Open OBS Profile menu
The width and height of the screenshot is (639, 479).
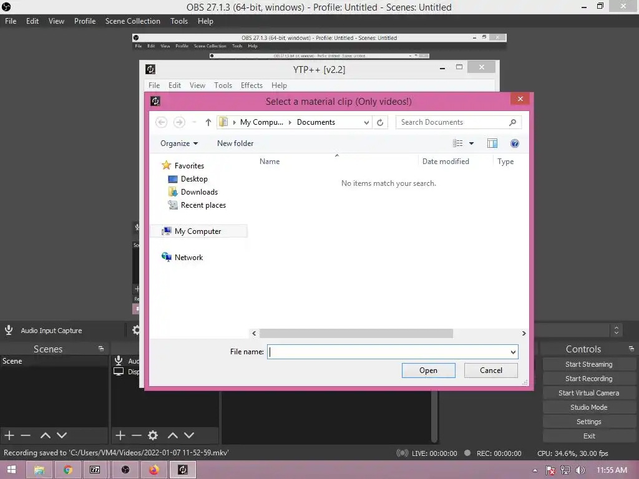(85, 21)
